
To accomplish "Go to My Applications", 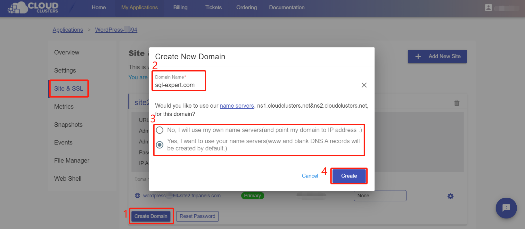I will click(140, 7).
